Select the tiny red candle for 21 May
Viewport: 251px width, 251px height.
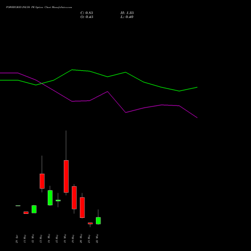pyautogui.click(x=90, y=223)
